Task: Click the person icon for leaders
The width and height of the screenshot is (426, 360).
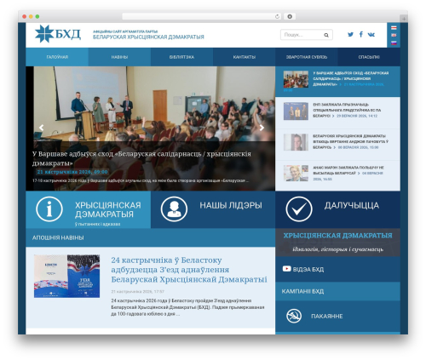Action: (174, 209)
